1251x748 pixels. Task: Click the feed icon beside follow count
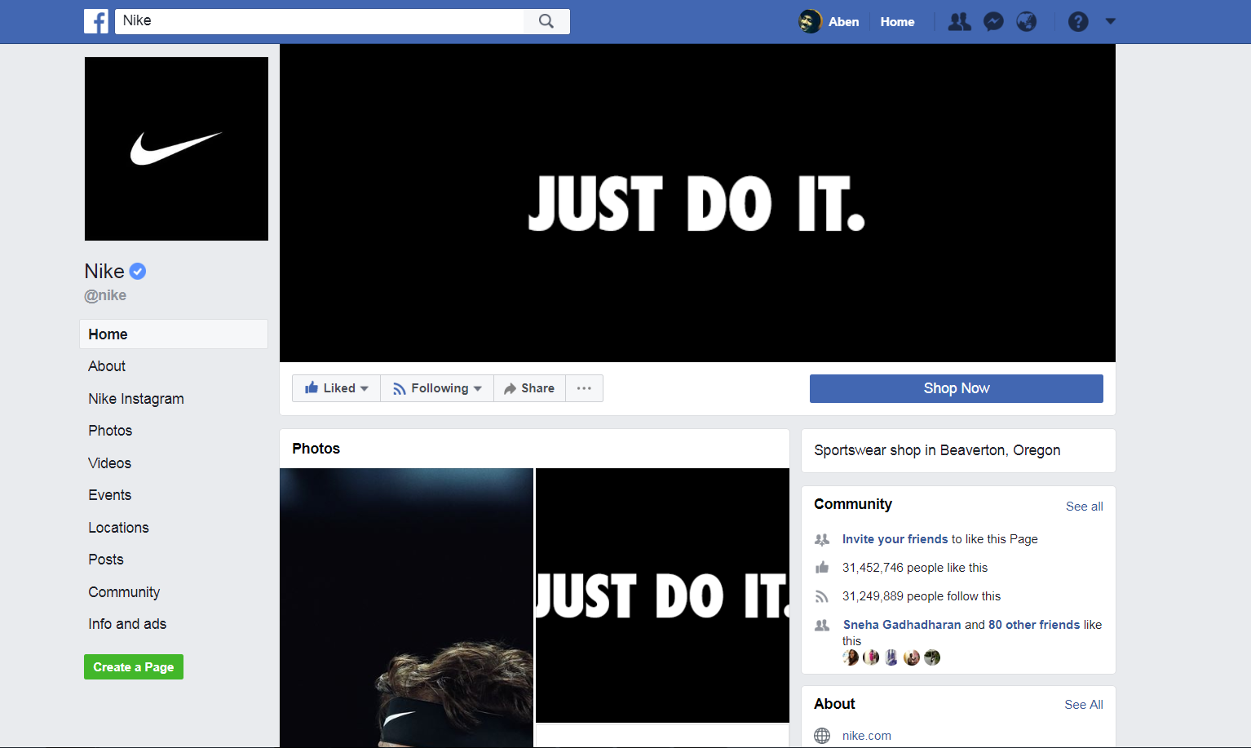coord(822,596)
